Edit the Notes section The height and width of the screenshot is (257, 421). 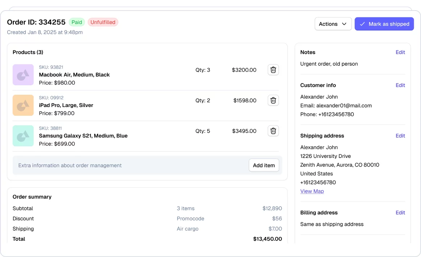(400, 52)
